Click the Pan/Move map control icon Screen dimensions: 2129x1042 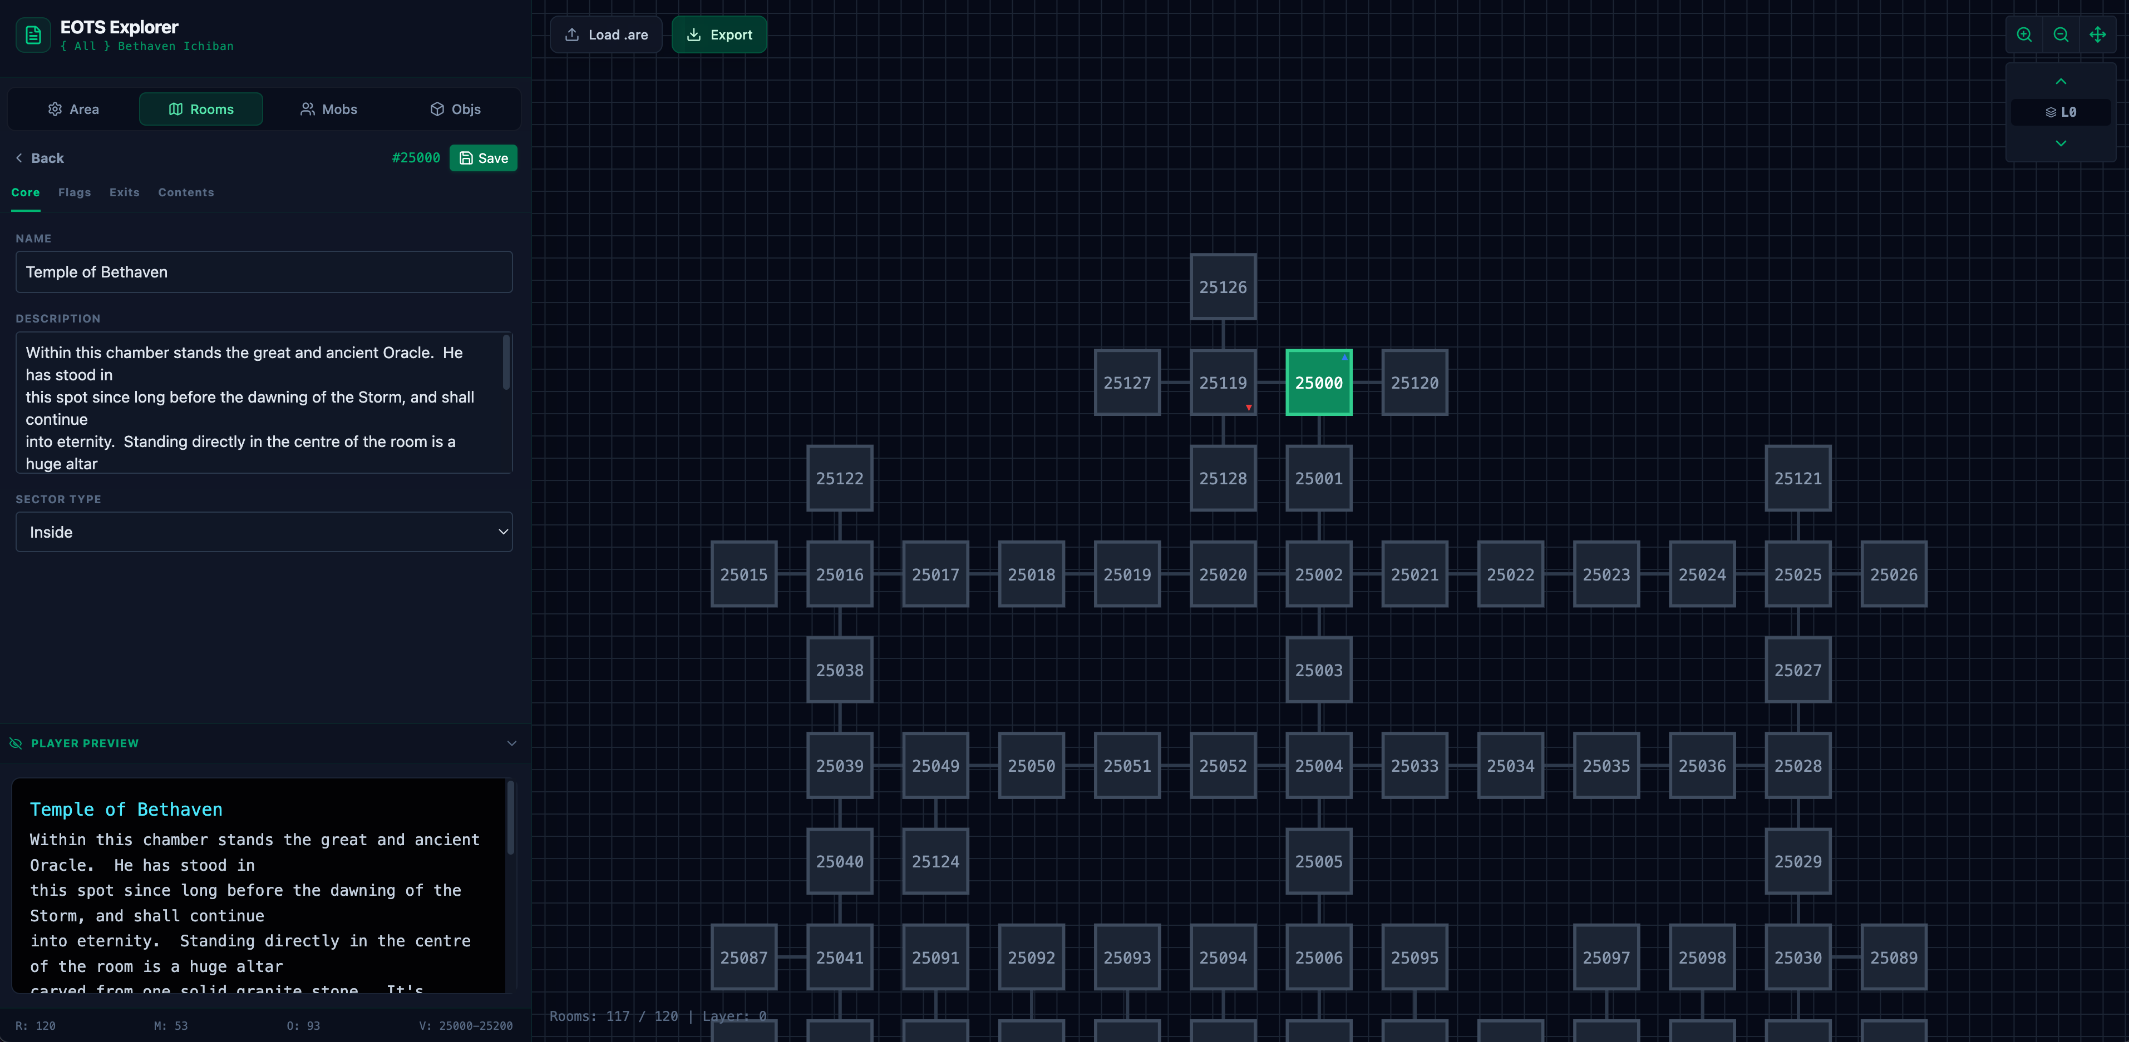coord(2098,34)
